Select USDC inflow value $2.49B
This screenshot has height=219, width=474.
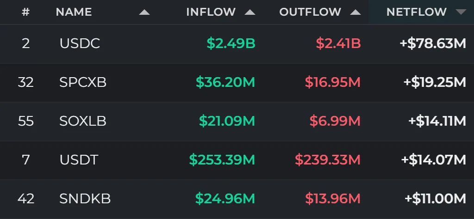pyautogui.click(x=231, y=44)
